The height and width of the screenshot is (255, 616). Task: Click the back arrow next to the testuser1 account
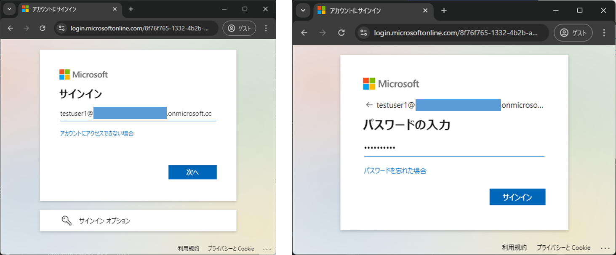[x=370, y=105]
